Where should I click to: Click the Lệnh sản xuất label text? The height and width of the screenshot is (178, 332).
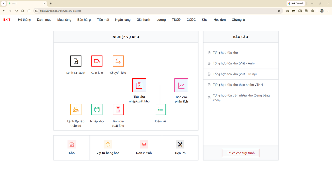[x=76, y=73]
